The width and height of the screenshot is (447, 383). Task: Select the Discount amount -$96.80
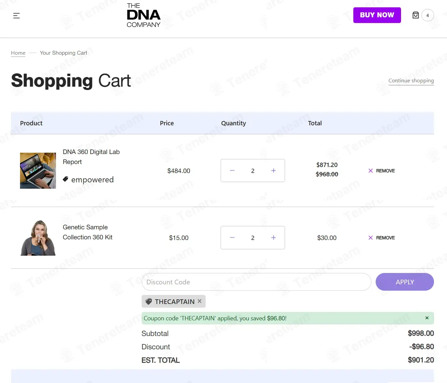point(421,347)
